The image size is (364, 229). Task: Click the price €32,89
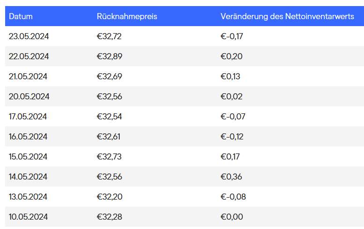coord(109,56)
